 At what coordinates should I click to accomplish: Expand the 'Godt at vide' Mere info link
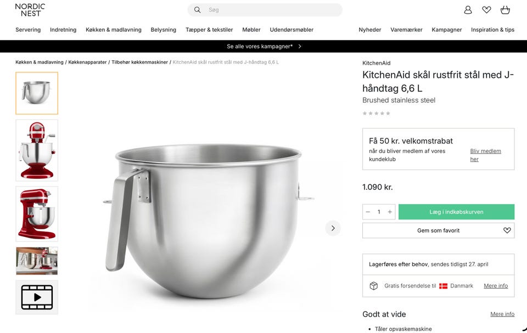coord(502,314)
